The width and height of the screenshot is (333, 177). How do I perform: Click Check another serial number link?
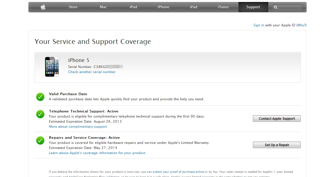[92, 72]
